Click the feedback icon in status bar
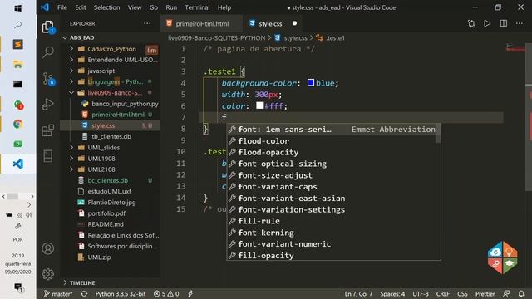532x299 pixels. [506, 293]
